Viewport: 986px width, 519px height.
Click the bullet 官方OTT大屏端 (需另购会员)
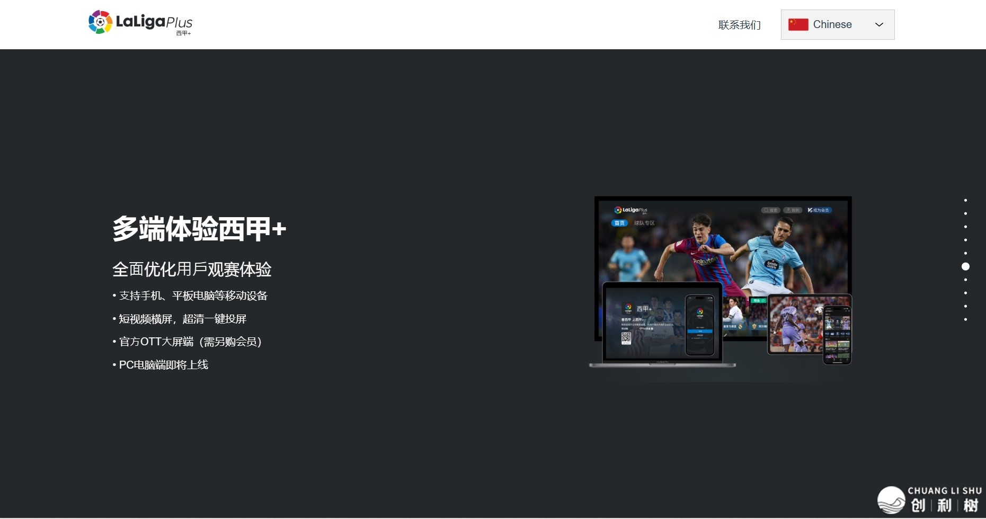pyautogui.click(x=187, y=342)
